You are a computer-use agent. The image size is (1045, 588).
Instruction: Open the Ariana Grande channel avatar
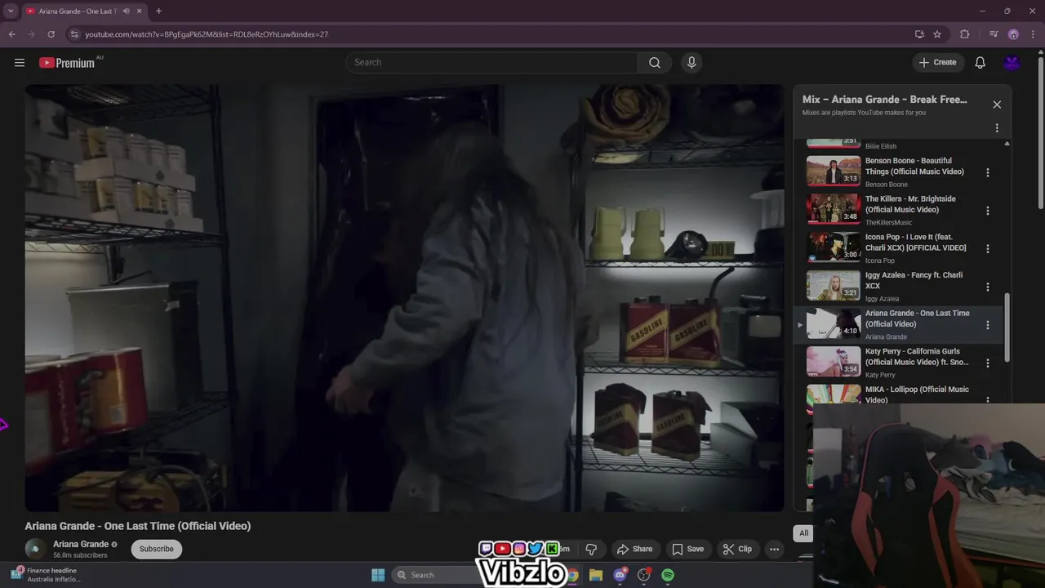pyautogui.click(x=35, y=549)
